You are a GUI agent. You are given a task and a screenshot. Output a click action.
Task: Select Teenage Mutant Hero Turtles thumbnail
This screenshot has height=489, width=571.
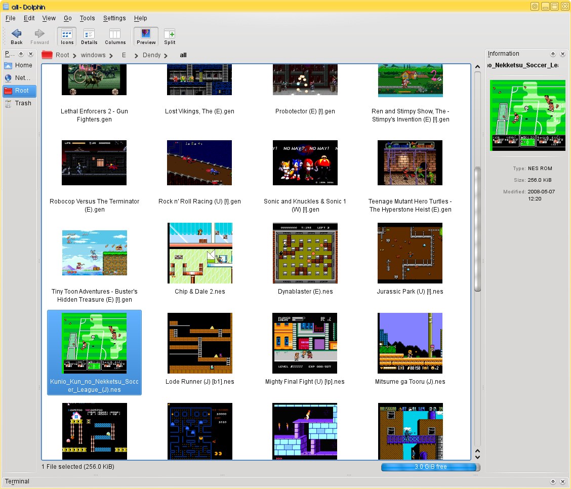410,163
